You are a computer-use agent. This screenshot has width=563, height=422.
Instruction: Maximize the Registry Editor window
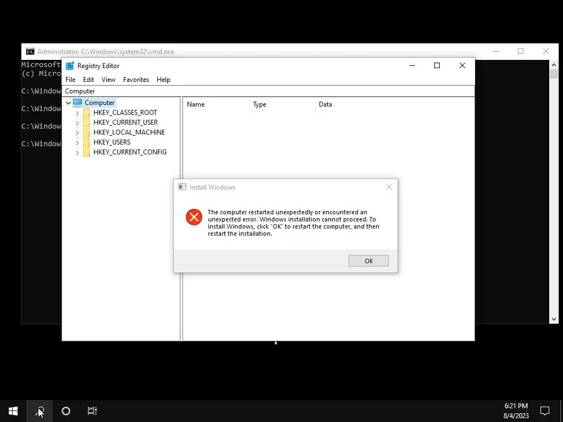[437, 65]
